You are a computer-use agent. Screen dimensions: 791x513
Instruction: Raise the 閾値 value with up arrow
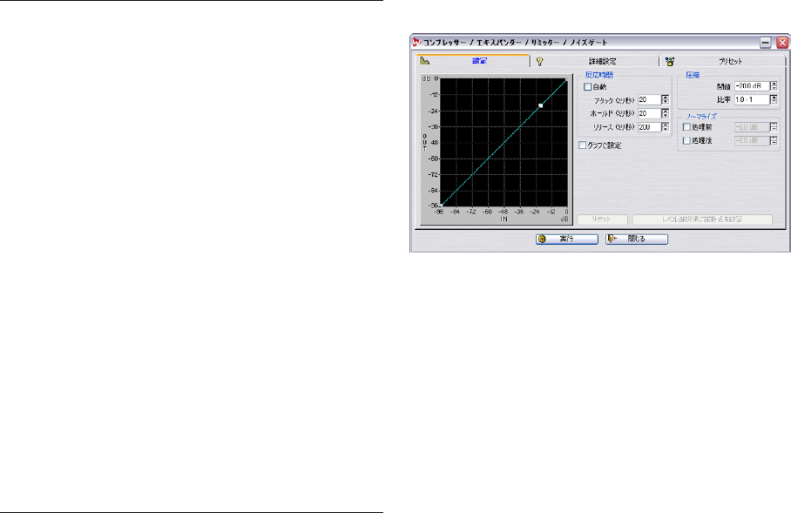pyautogui.click(x=774, y=84)
